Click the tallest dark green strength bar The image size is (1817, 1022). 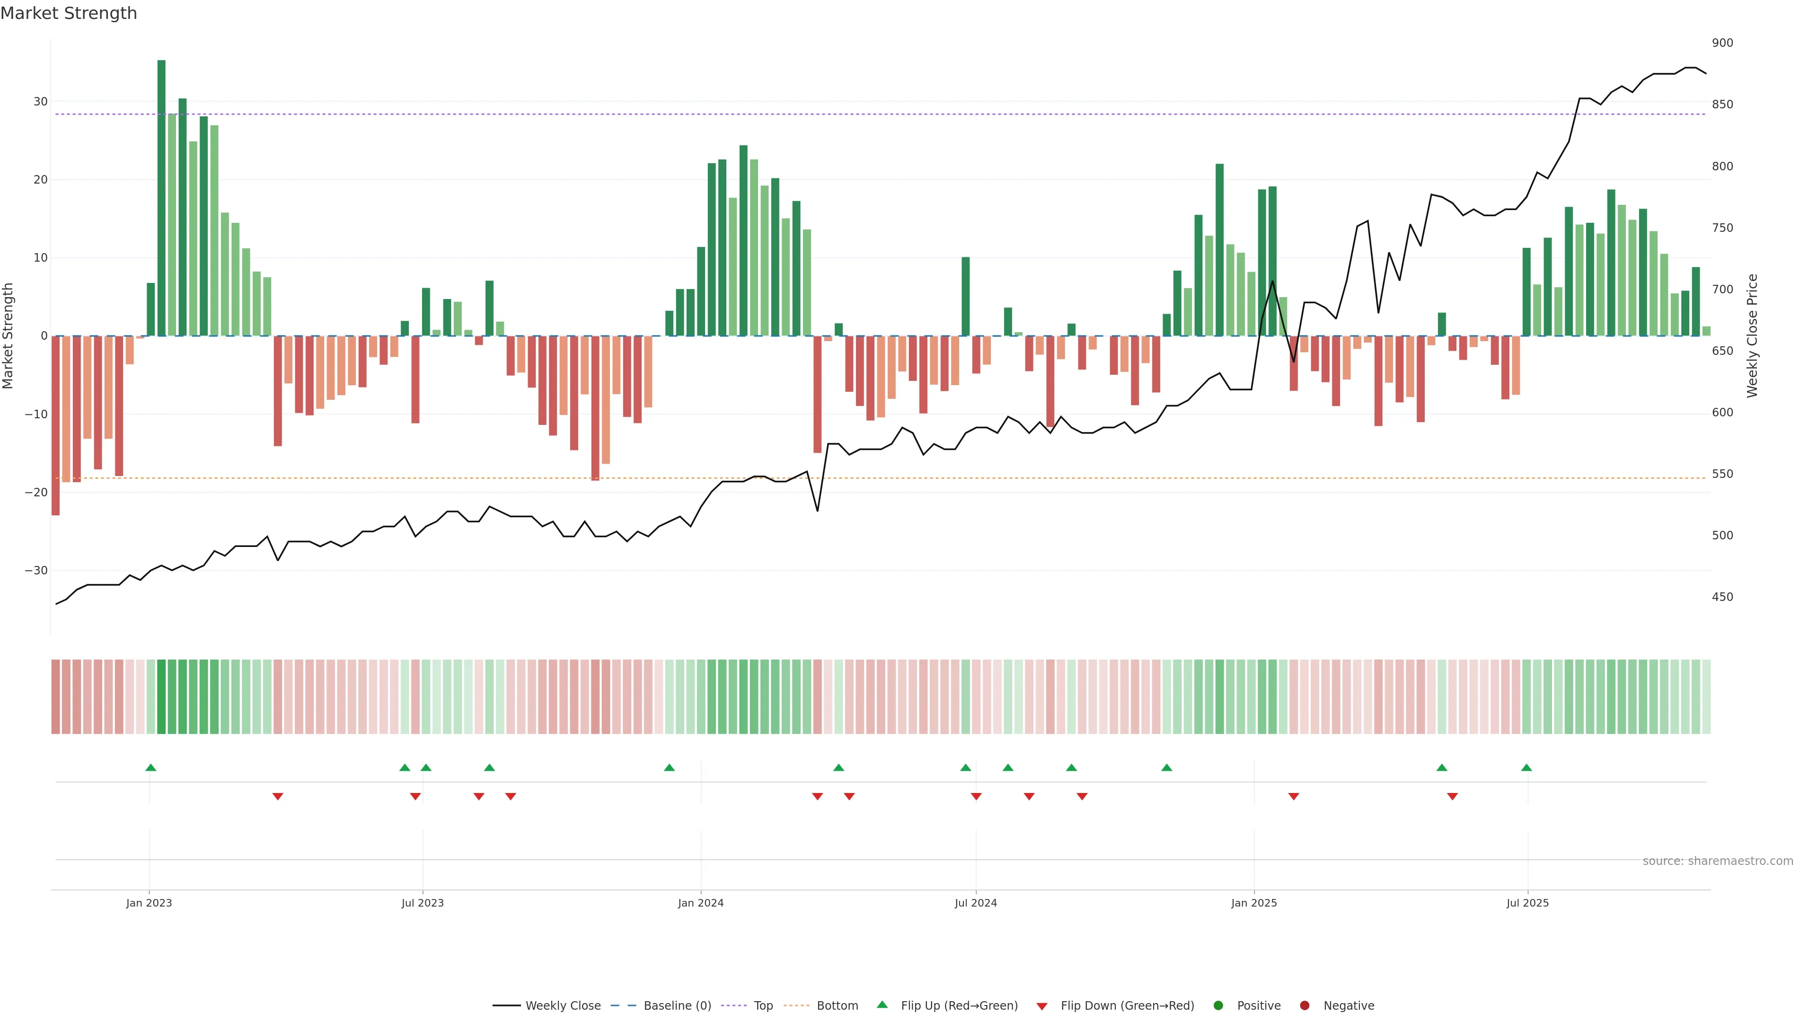pos(161,197)
